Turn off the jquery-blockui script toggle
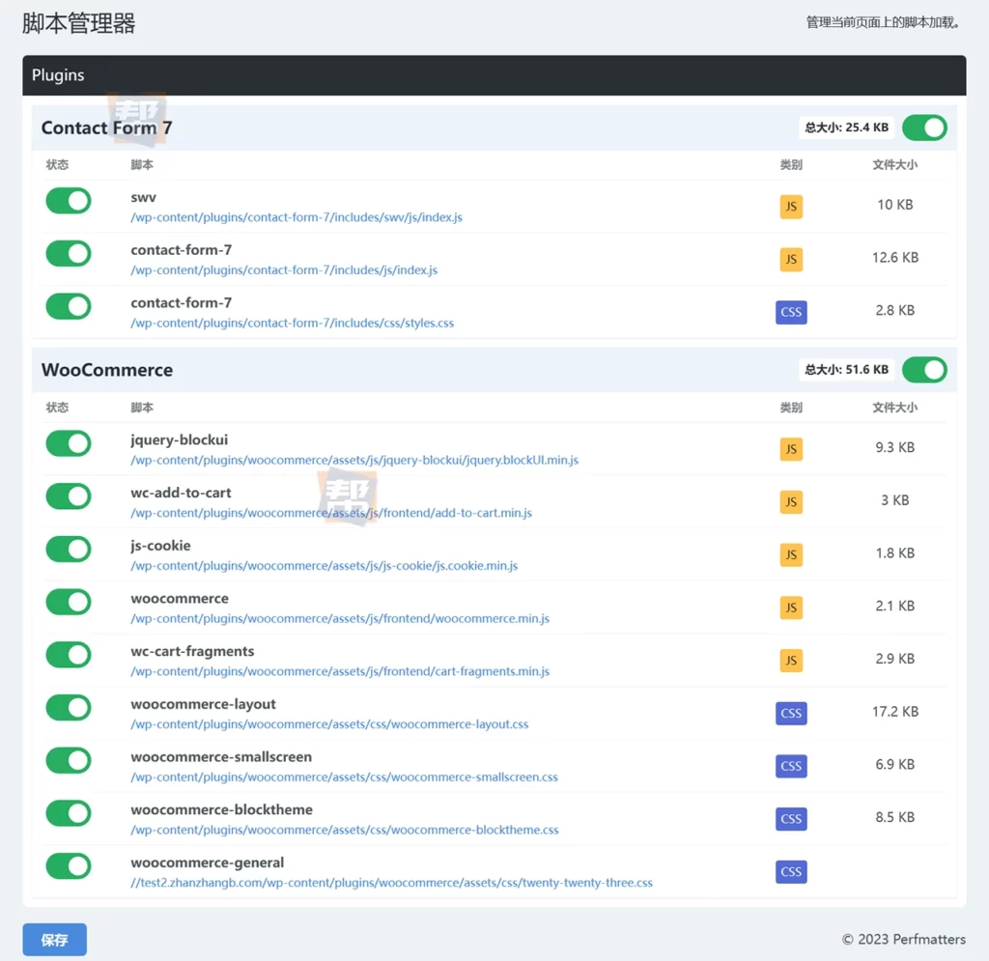Image resolution: width=989 pixels, height=961 pixels. tap(69, 443)
